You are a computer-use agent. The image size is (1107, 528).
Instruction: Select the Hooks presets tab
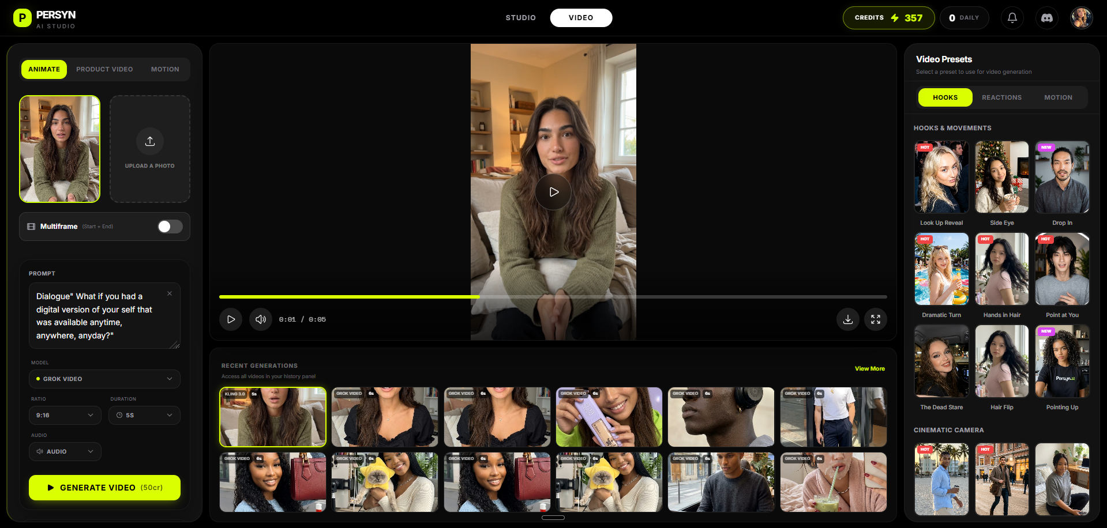[x=945, y=97]
